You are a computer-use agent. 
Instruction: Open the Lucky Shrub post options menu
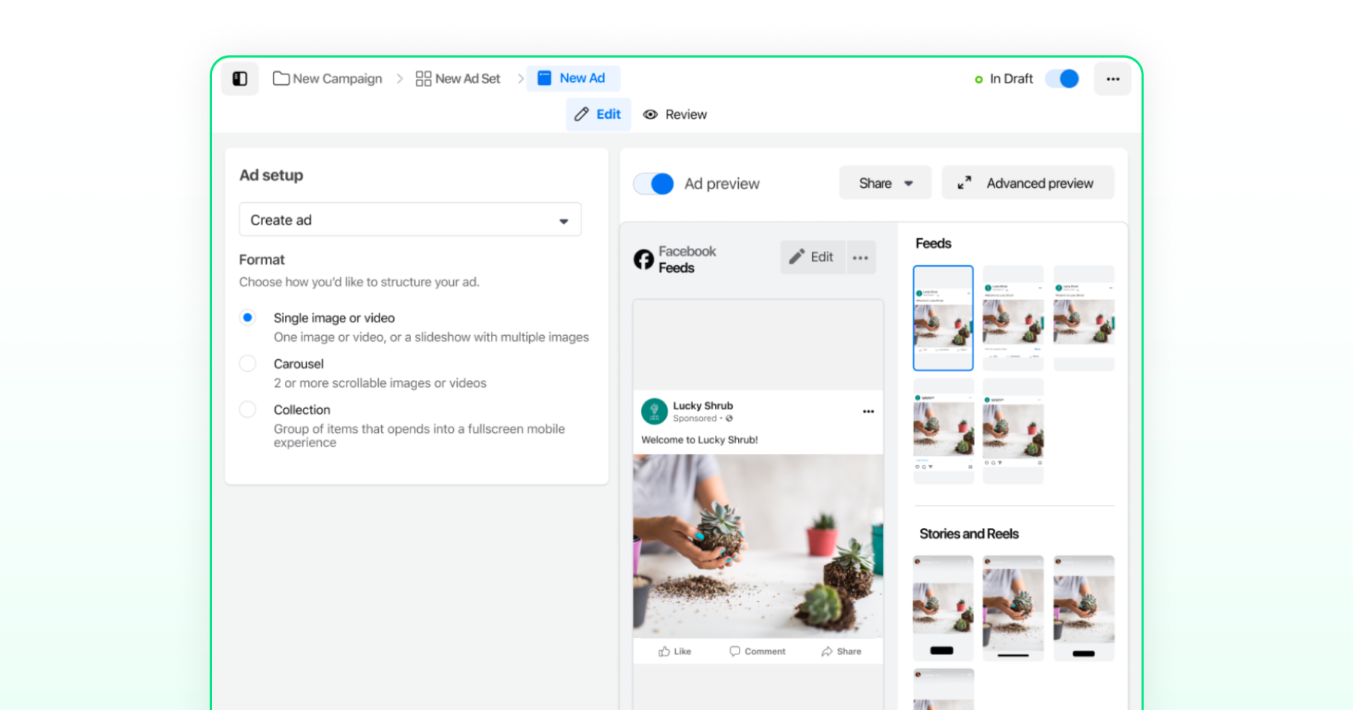868,411
